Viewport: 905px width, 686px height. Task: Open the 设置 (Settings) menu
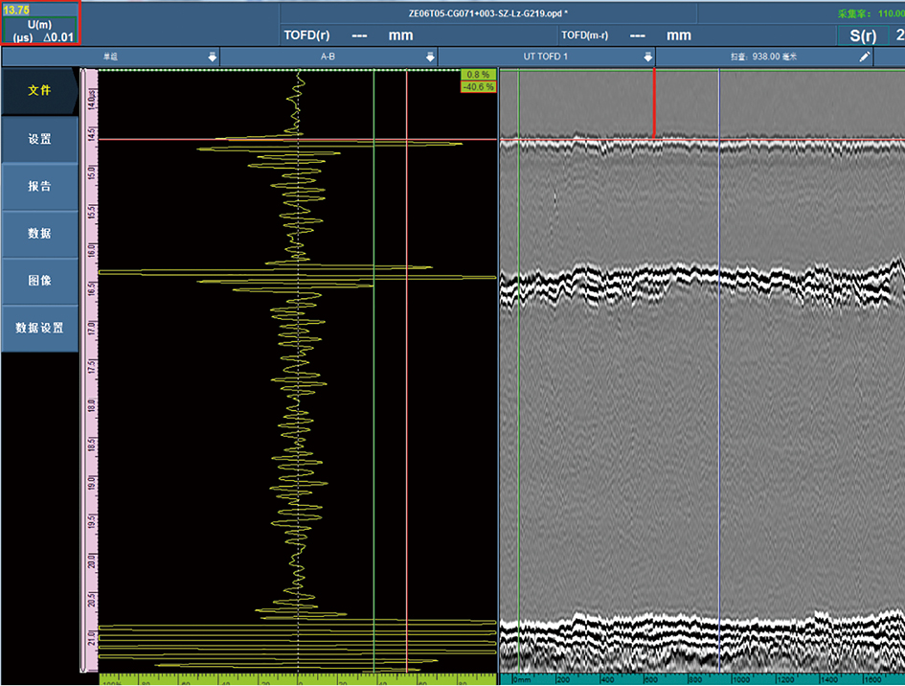click(x=39, y=139)
